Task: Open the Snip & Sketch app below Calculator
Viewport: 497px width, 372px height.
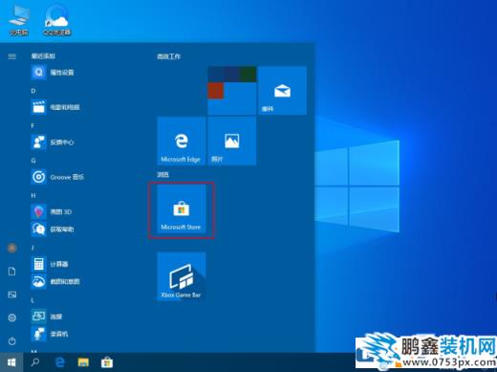Action: (x=55, y=281)
